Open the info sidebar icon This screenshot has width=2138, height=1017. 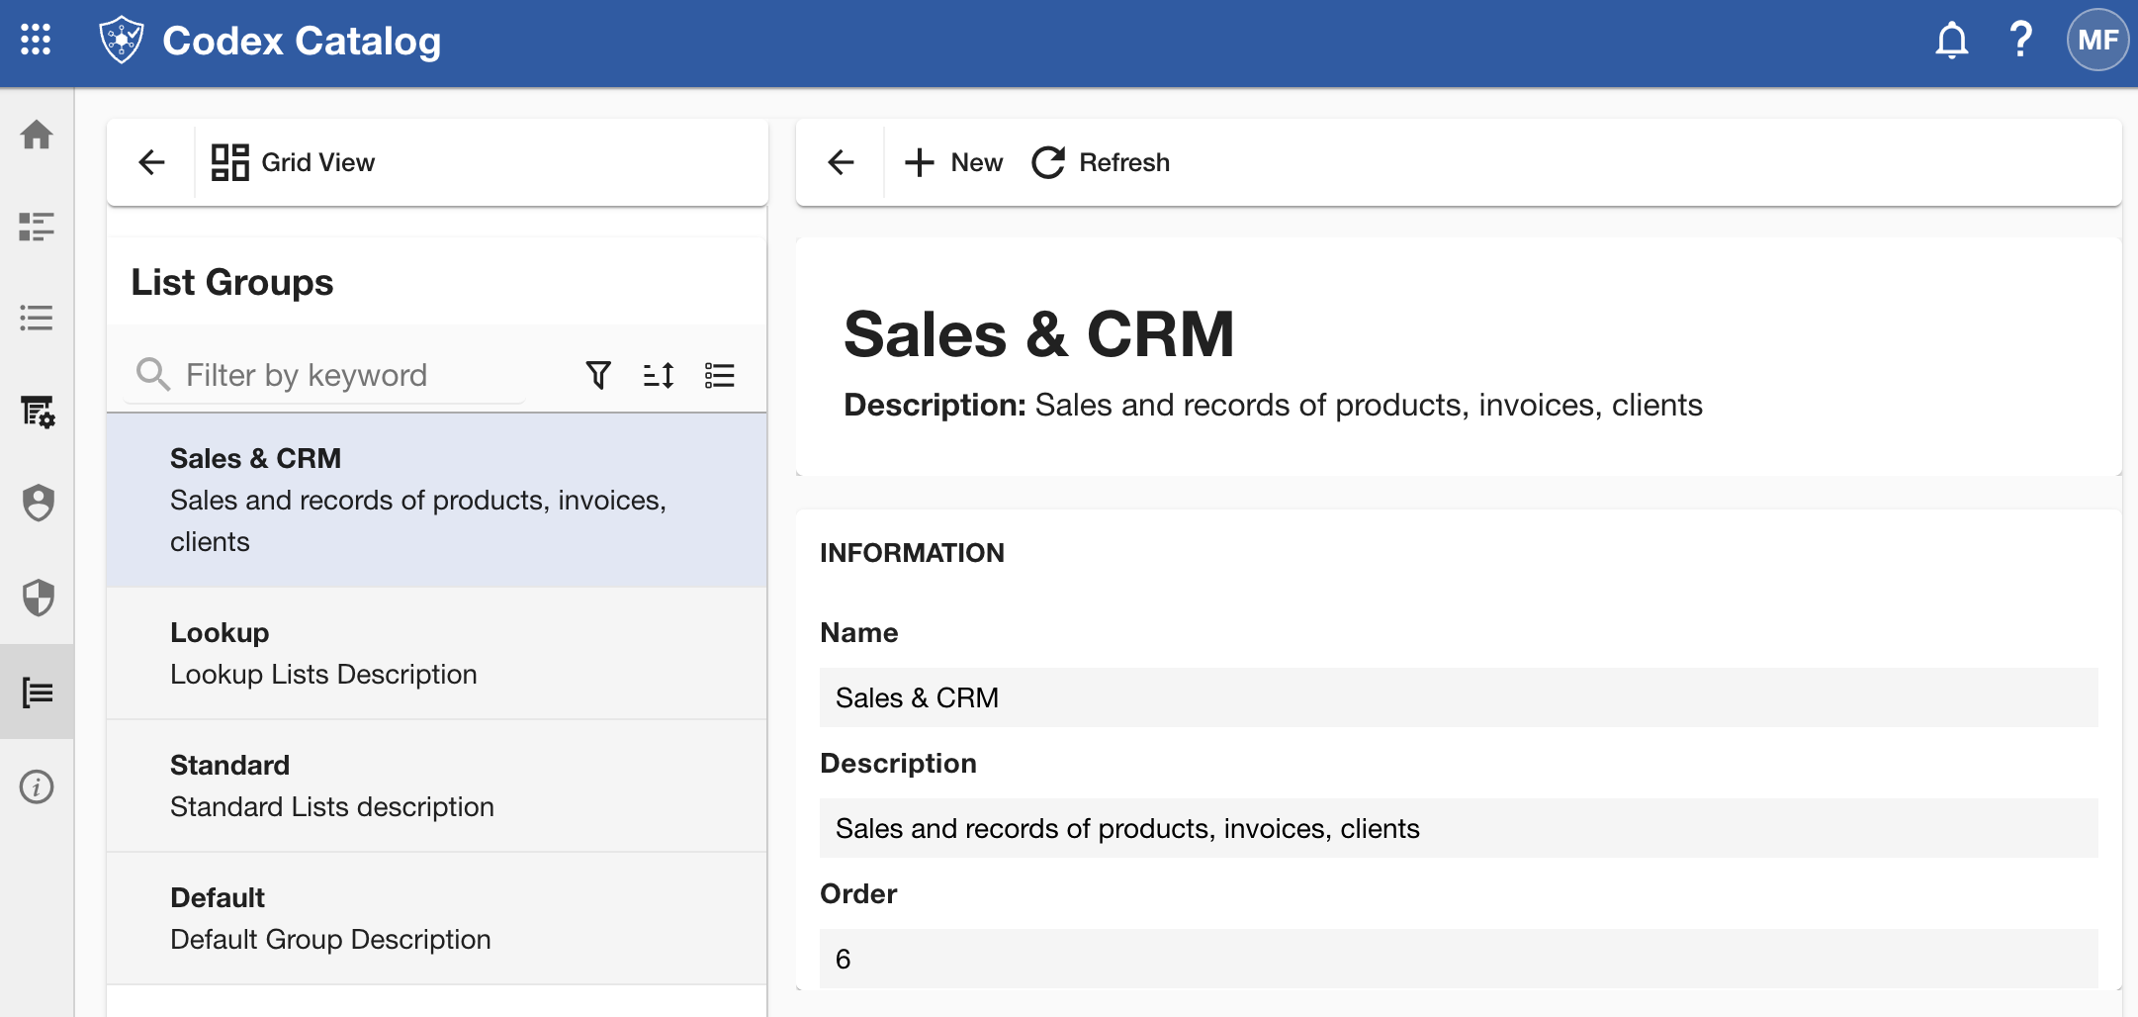click(37, 787)
